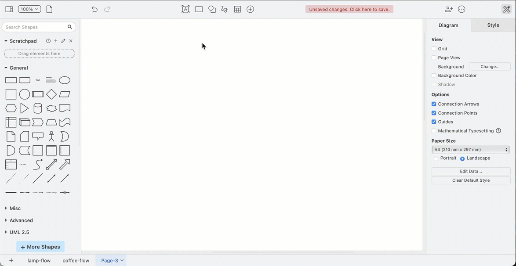Image resolution: width=516 pixels, height=266 pixels.
Task: Click the plus insert shape icon in toolbar
Action: pyautogui.click(x=250, y=9)
